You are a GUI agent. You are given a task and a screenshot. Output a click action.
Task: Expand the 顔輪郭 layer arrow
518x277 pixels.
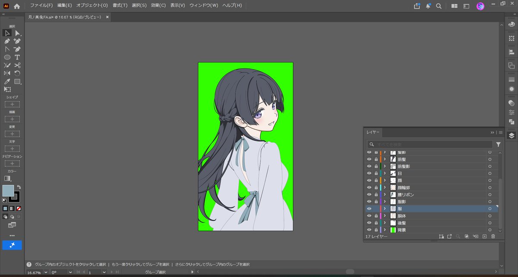click(x=385, y=187)
